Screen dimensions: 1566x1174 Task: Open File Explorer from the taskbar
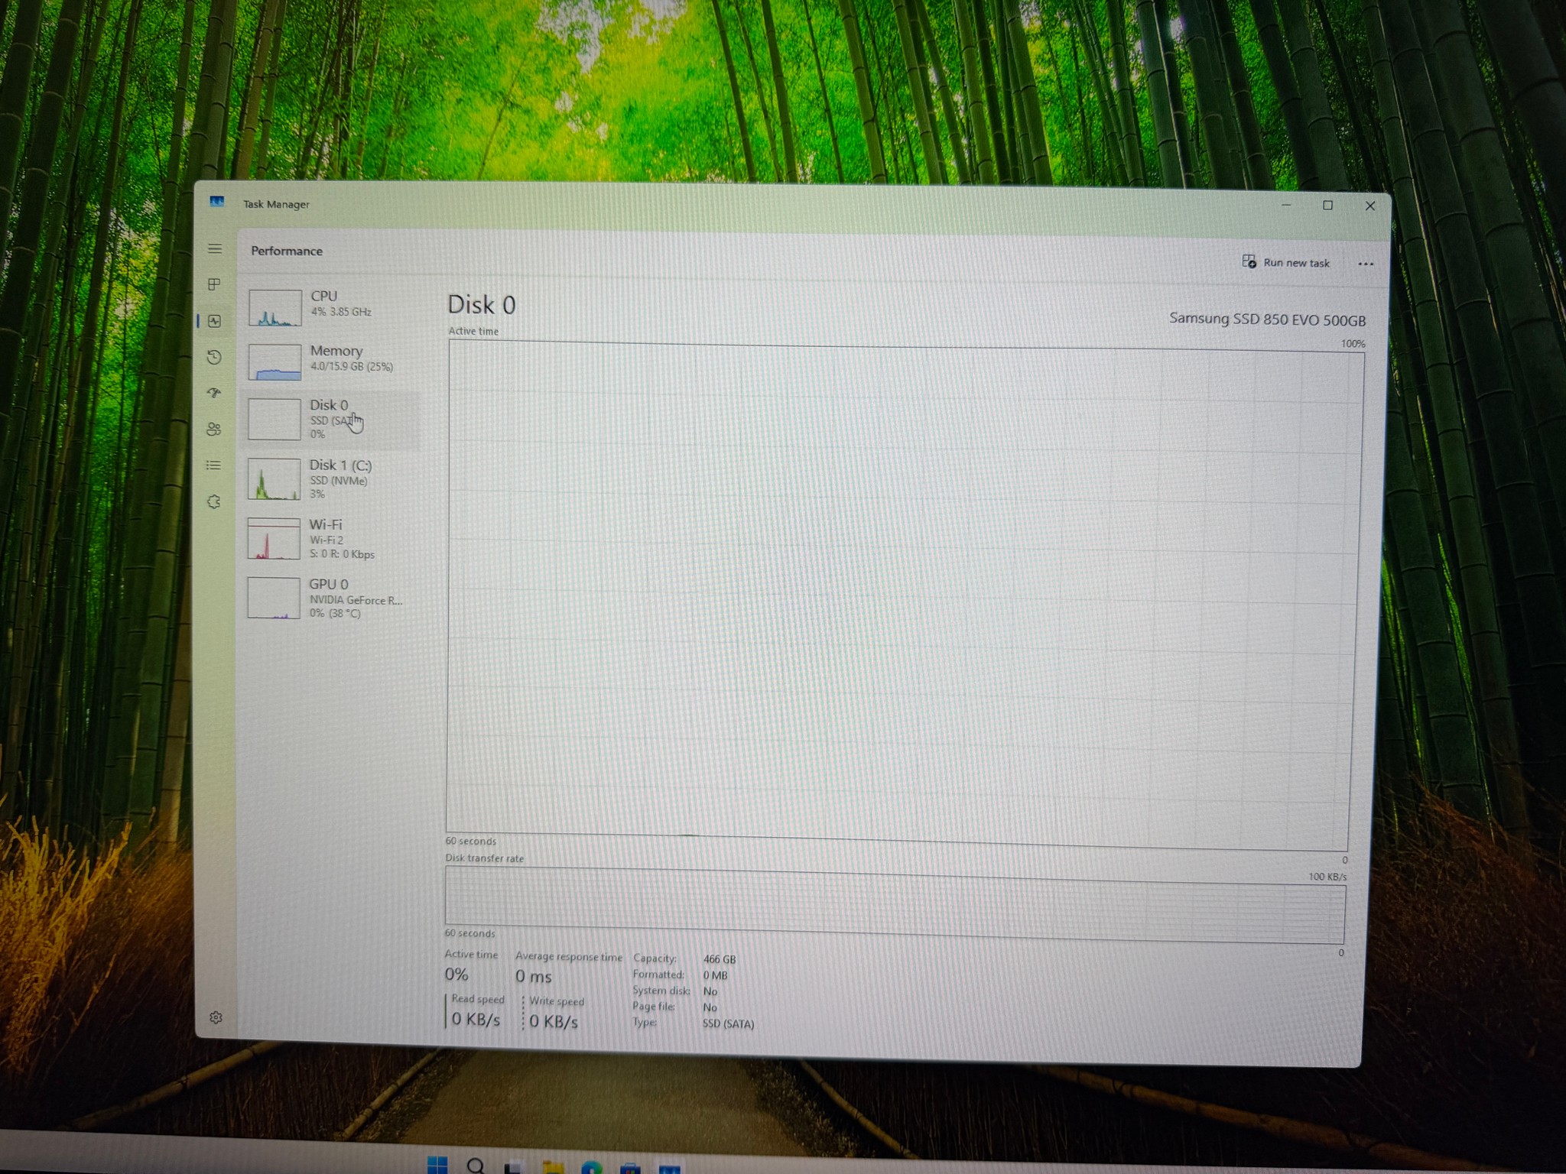click(x=553, y=1167)
